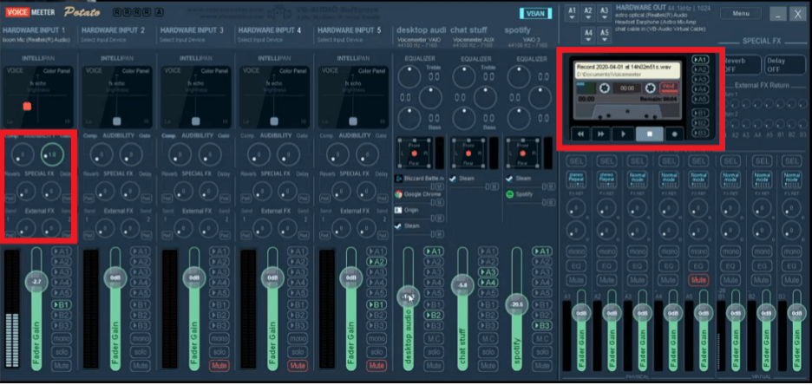
Task: Click the Steam icon in the chat stuff strip
Action: click(x=454, y=178)
